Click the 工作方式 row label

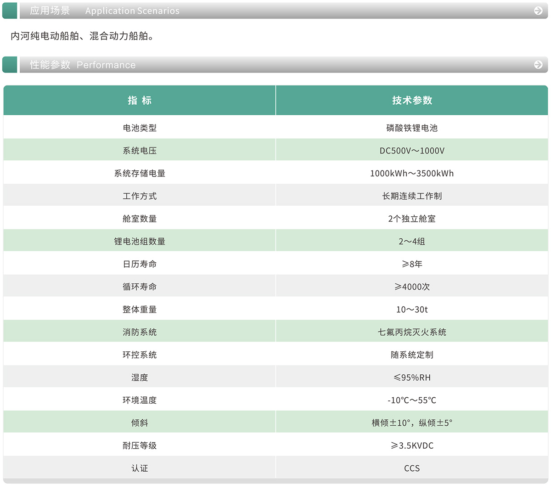click(x=140, y=196)
